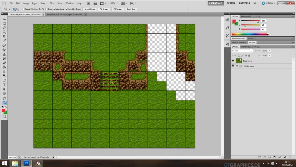Switch to the Design workspace
This screenshot has height=167, width=296.
(x=231, y=3)
